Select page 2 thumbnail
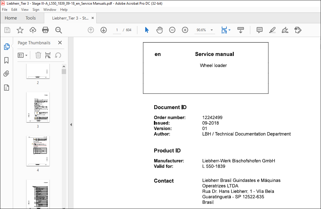321x209 pixels. (x=38, y=71)
